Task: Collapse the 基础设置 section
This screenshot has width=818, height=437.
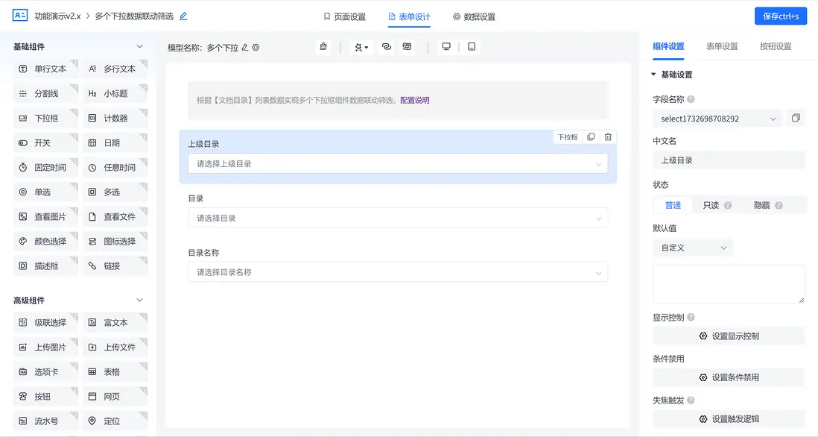Action: click(x=653, y=75)
